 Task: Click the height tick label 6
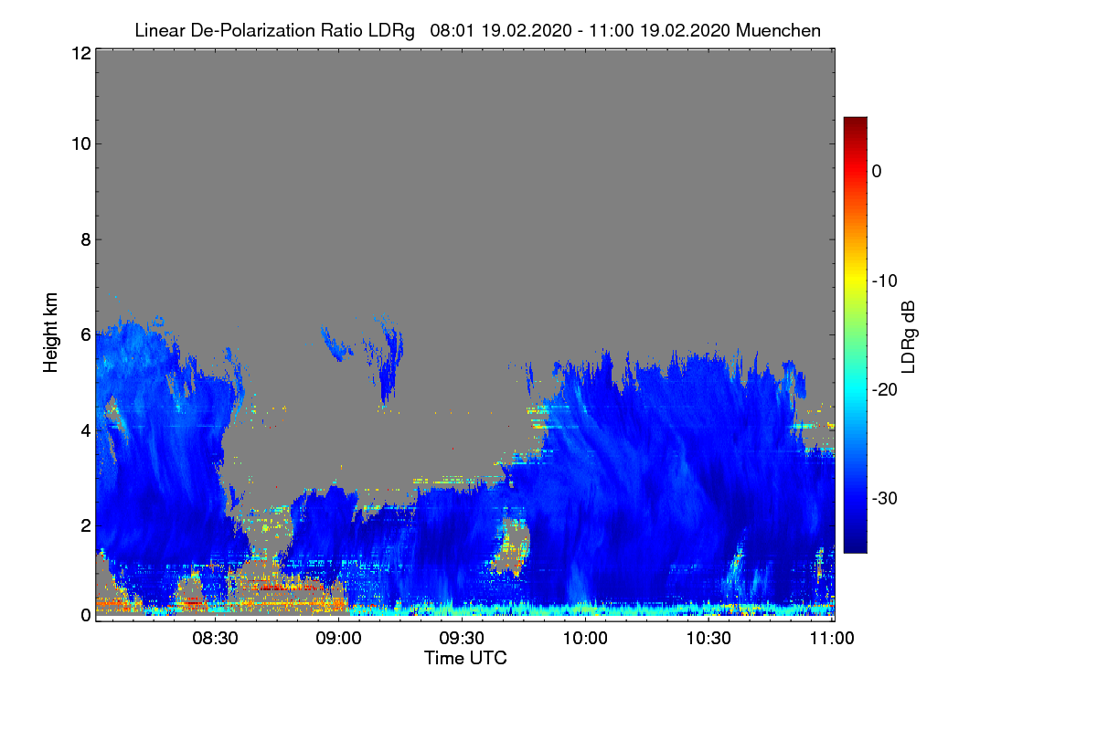pyautogui.click(x=85, y=334)
